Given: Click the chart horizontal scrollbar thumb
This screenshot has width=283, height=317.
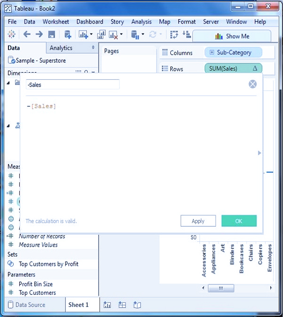Looking at the screenshot, I should pos(221,288).
